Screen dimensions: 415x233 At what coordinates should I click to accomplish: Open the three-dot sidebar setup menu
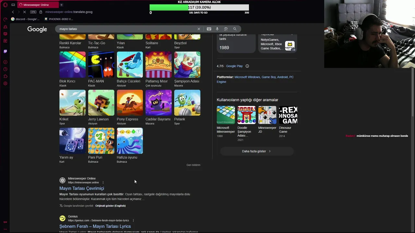(x=5, y=229)
